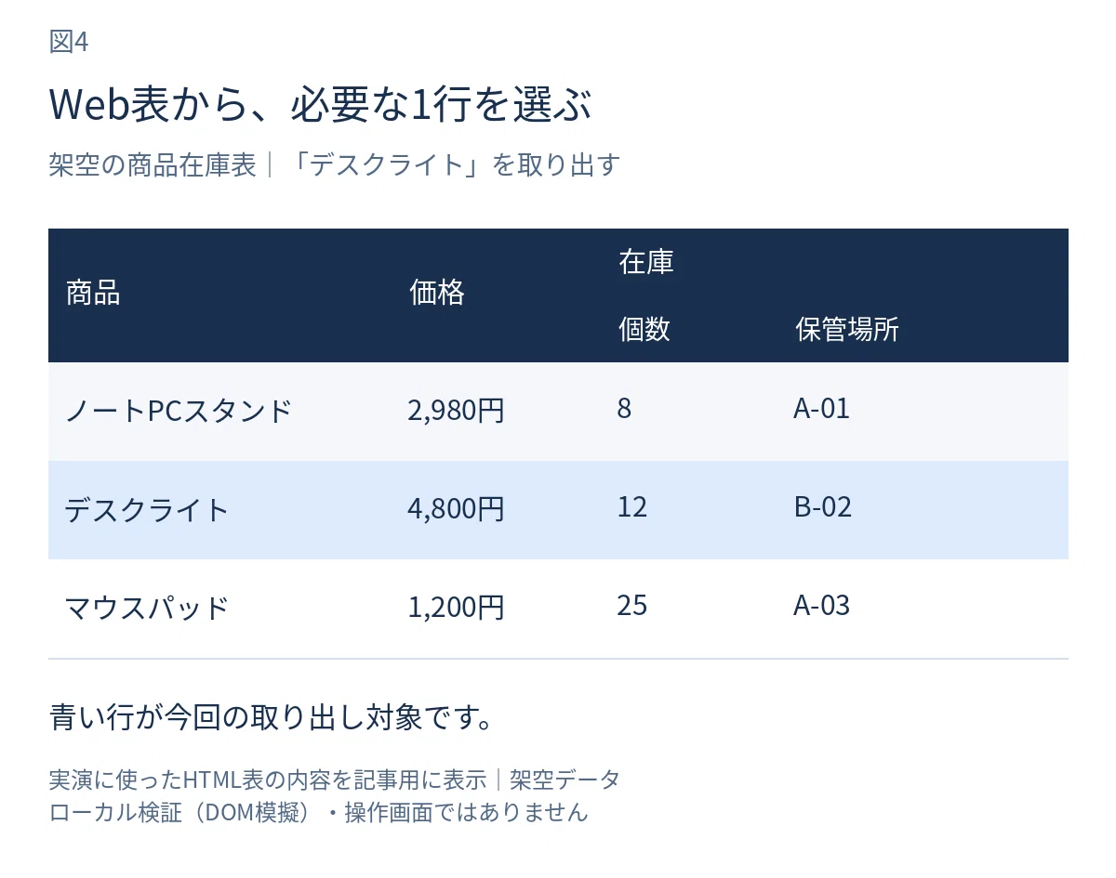Click storage location B-02

click(823, 507)
